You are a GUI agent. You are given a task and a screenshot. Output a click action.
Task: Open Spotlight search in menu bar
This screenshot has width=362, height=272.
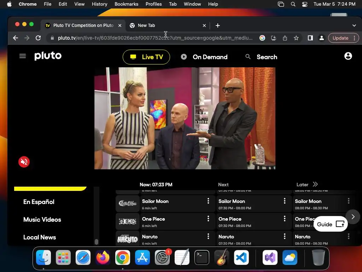293,4
